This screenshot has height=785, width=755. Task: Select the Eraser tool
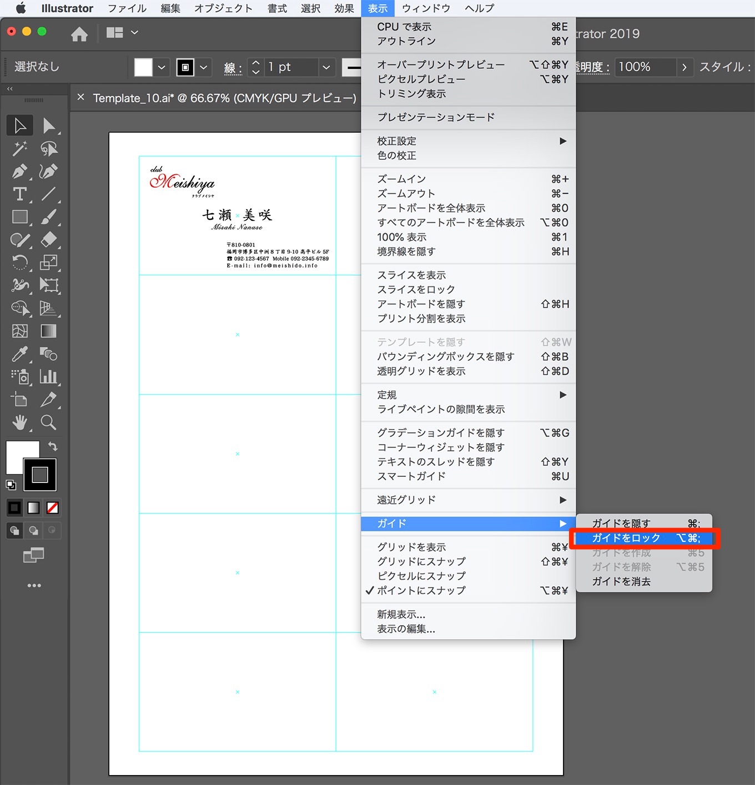coord(49,240)
